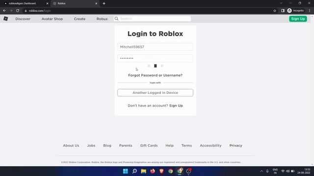
Task: Open Robux in navigation bar
Action: coord(102,19)
